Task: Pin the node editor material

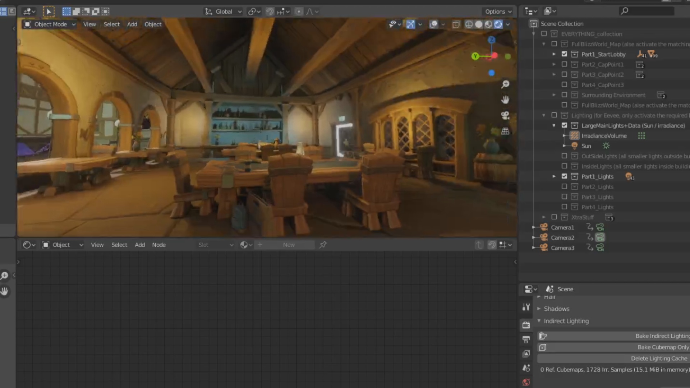Action: click(x=323, y=245)
